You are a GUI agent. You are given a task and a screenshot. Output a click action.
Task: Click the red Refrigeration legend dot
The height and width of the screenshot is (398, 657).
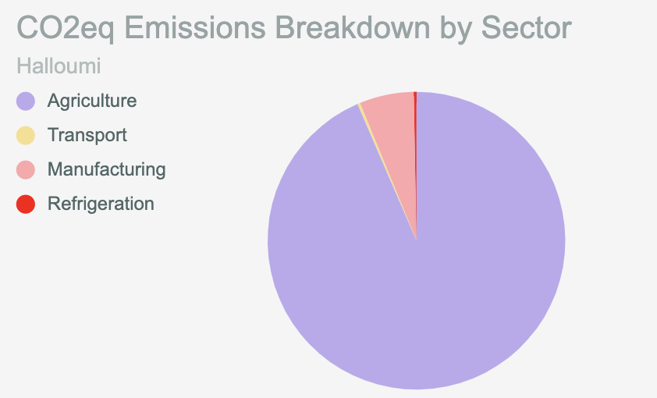click(x=26, y=204)
